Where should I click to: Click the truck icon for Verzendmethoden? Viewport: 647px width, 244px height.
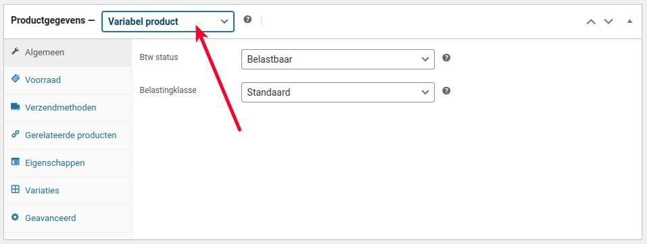(x=16, y=106)
